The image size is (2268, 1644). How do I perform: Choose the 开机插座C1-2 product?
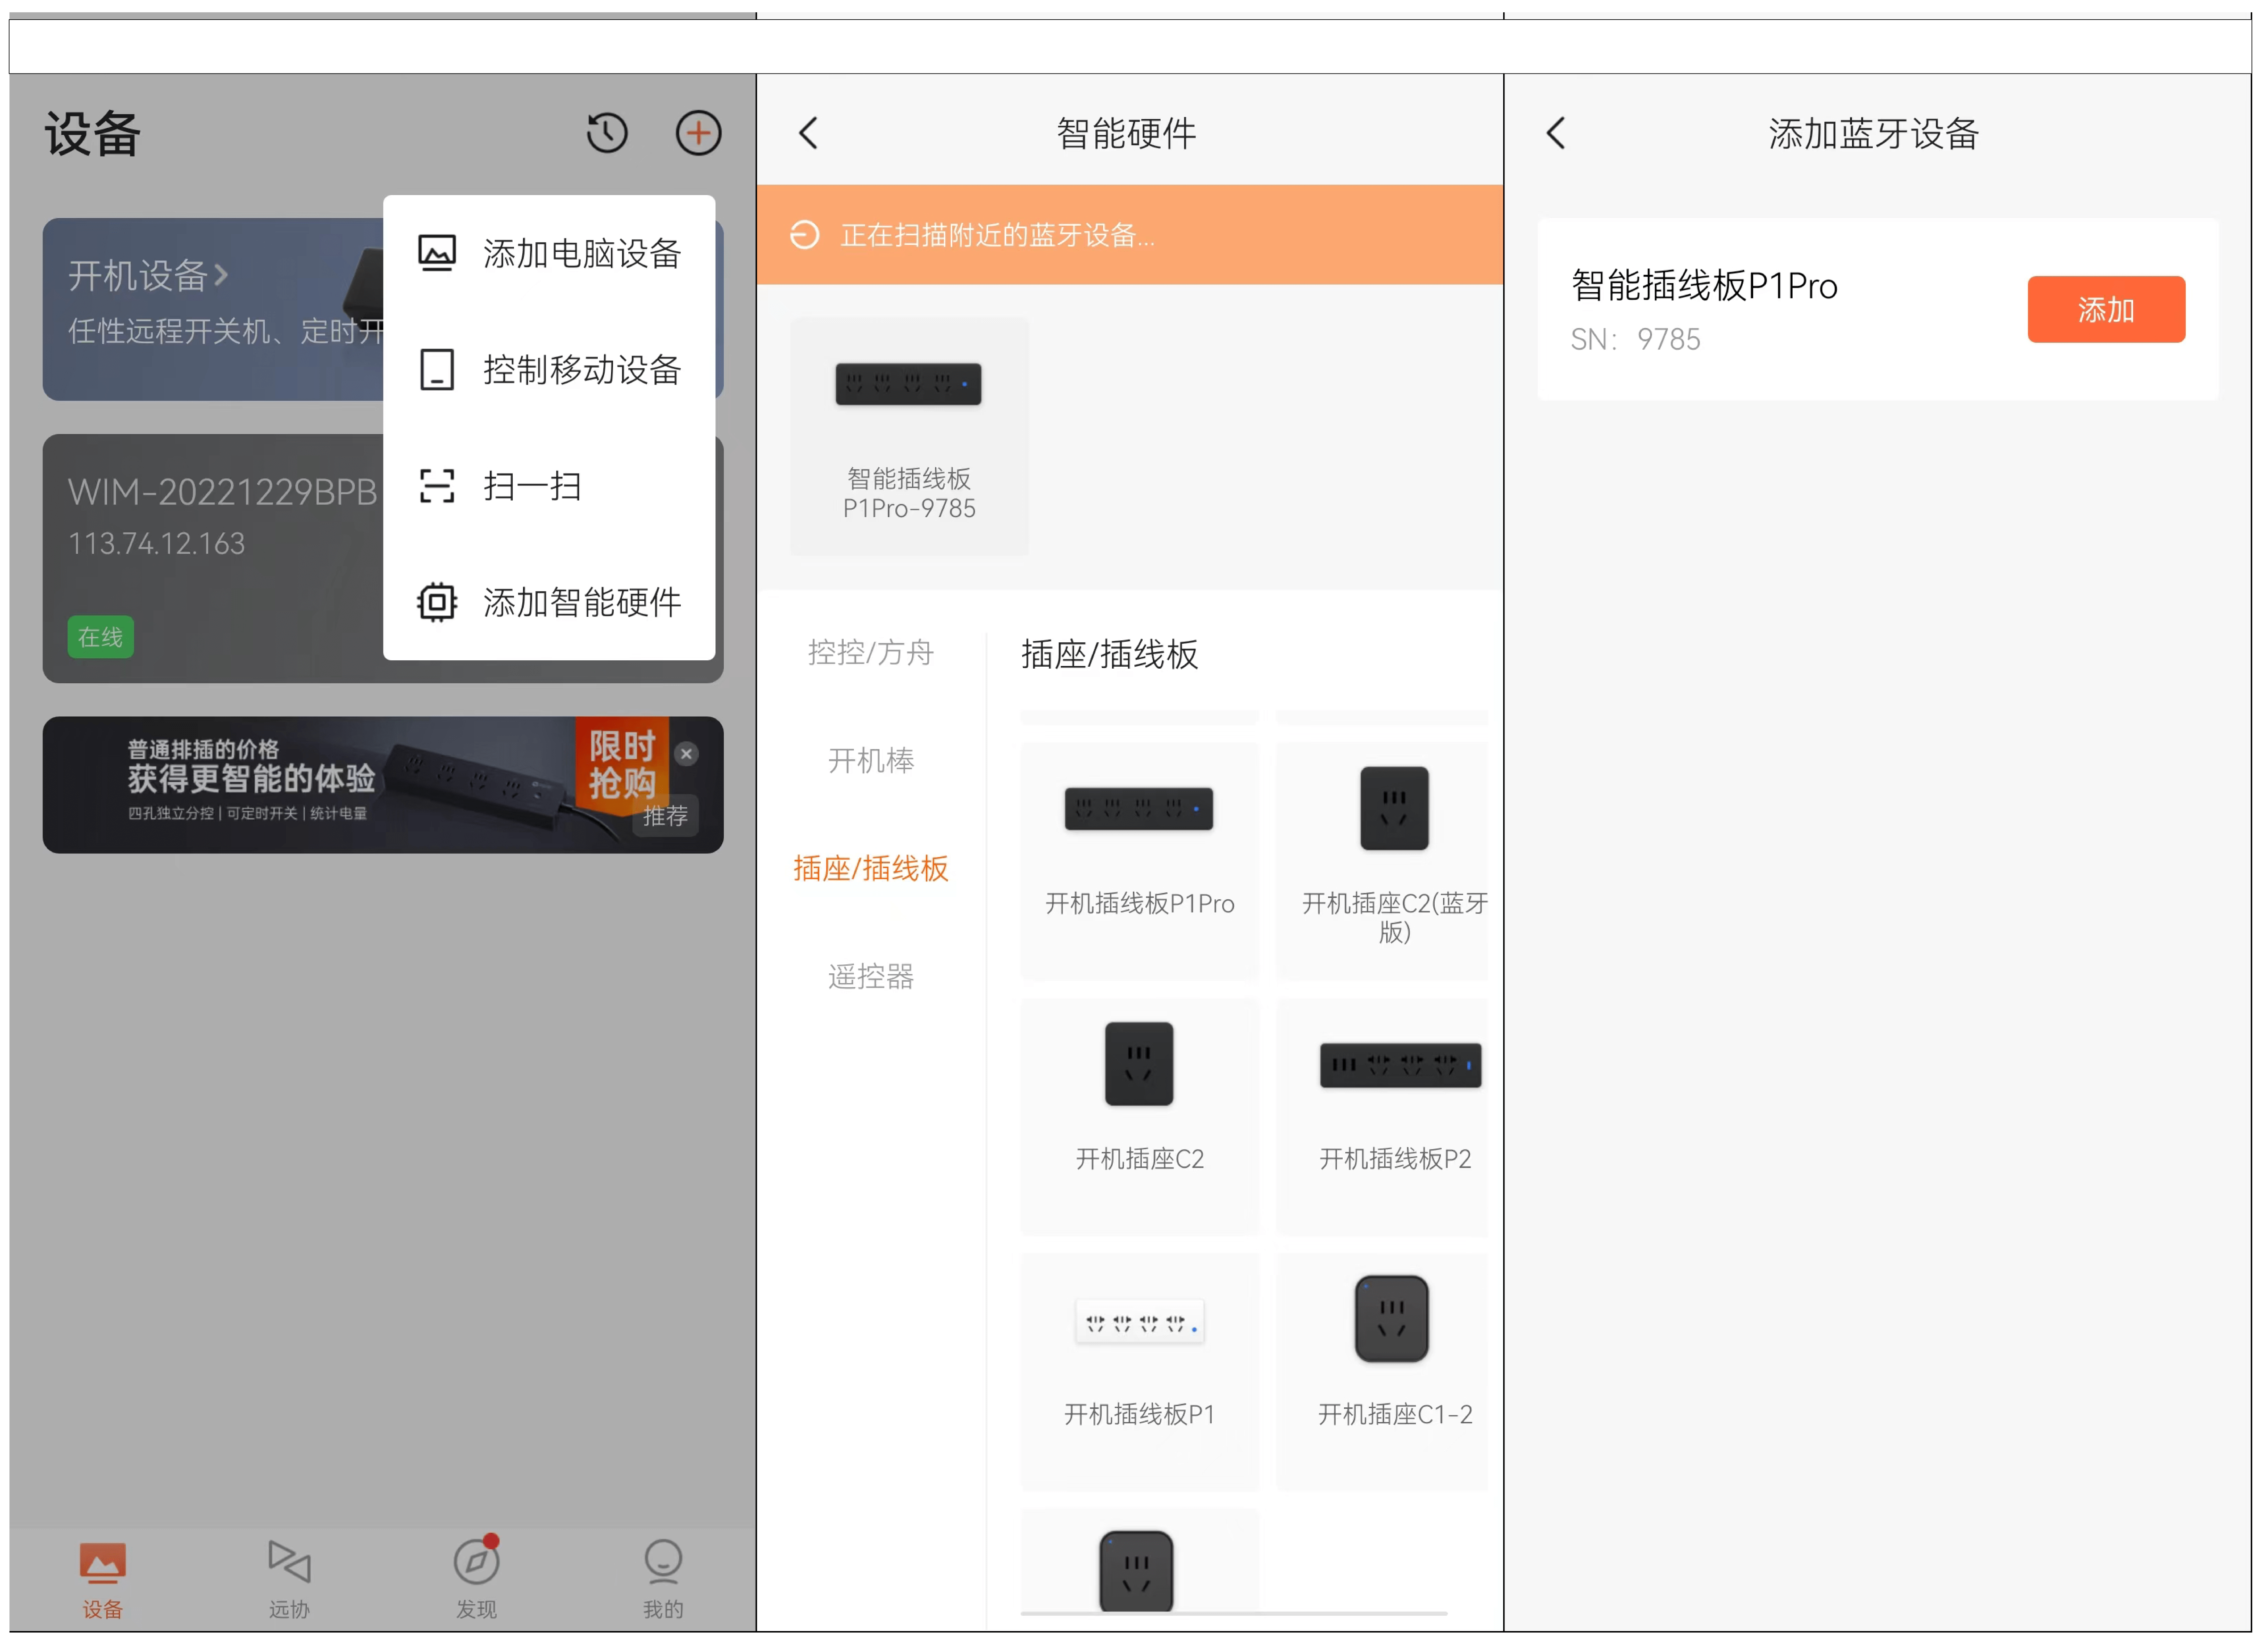tap(1382, 1372)
